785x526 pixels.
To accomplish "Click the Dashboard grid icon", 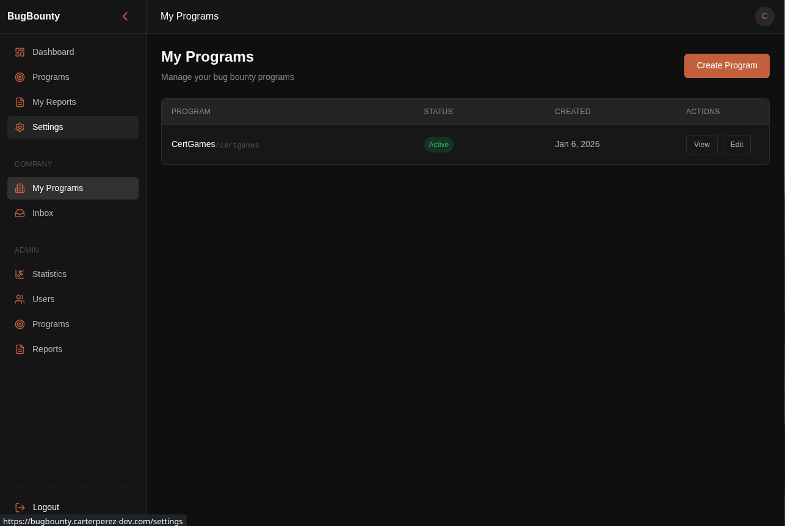I will tap(20, 52).
